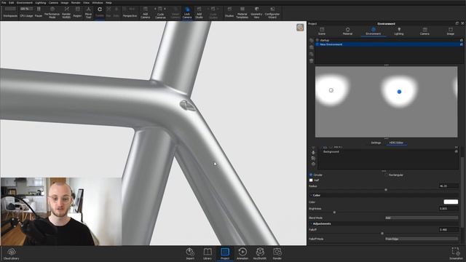Switch to the Lighting tab in Project panel
The height and width of the screenshot is (262, 466).
399,31
